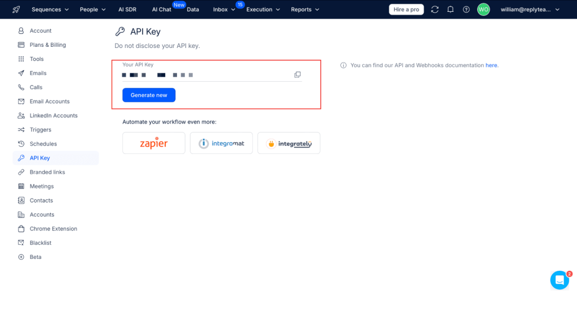Open Emails in the sidebar
Viewport: 577px width, 321px height.
pos(38,73)
